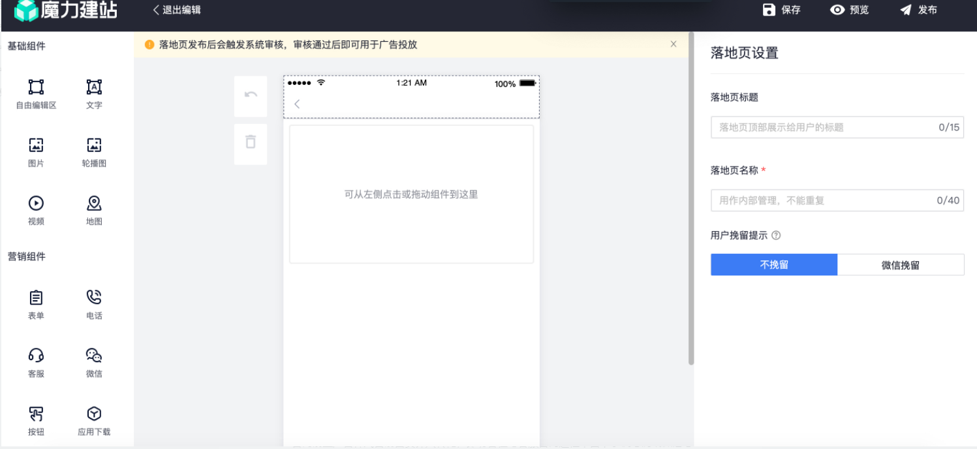Viewport: 977px width, 449px height.
Task: Open 预览 preview of landing page
Action: pyautogui.click(x=850, y=10)
